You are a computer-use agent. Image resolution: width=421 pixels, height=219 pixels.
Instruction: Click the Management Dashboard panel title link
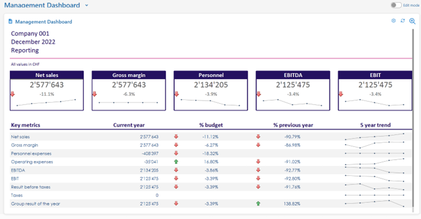(44, 22)
